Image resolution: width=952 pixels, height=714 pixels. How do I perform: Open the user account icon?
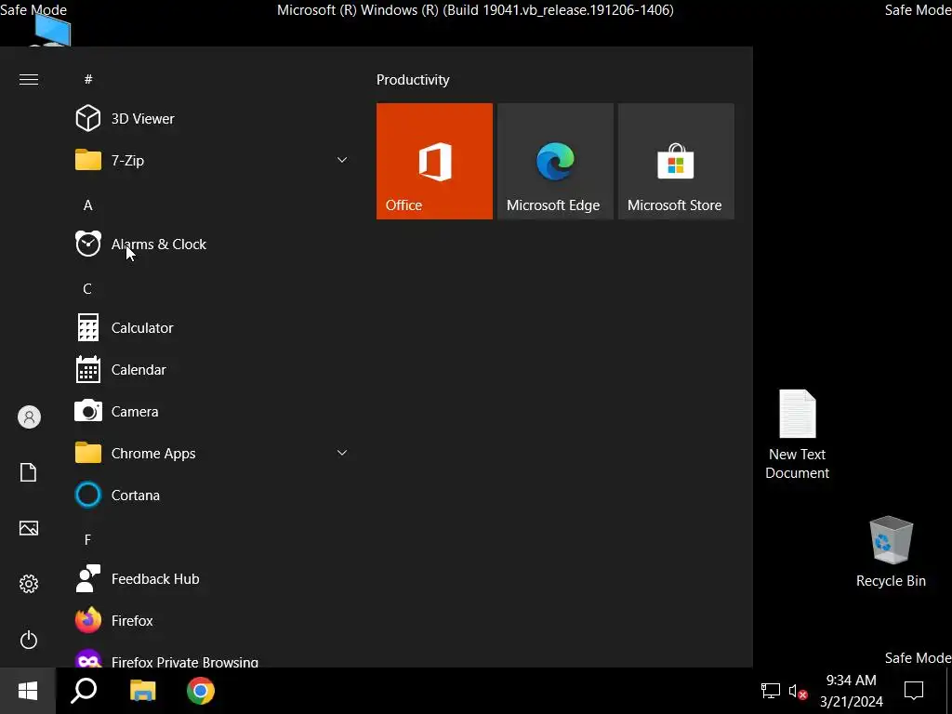[x=29, y=417]
